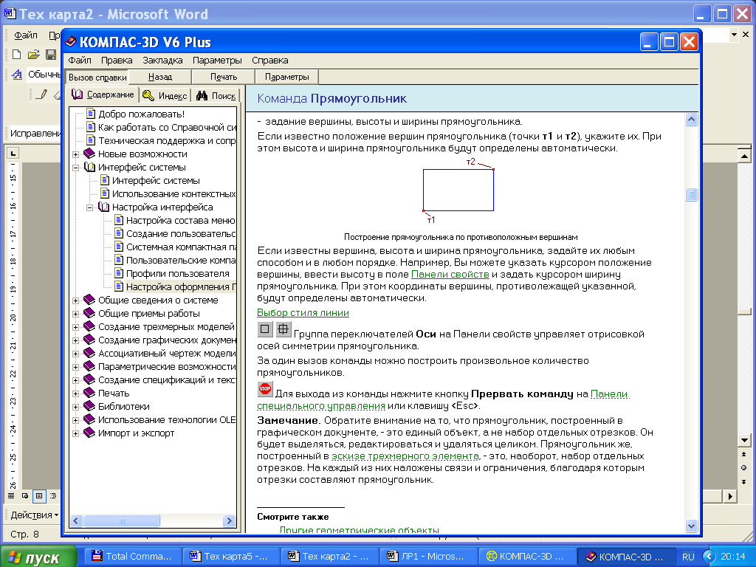The width and height of the screenshot is (756, 567).
Task: Click the book icon of Новые возможности
Action: 89,154
